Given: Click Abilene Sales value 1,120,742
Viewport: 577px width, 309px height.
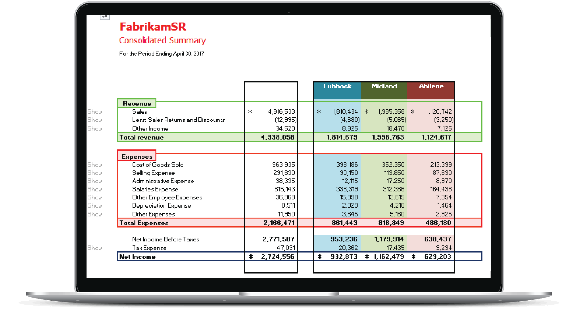Looking at the screenshot, I should (x=439, y=112).
